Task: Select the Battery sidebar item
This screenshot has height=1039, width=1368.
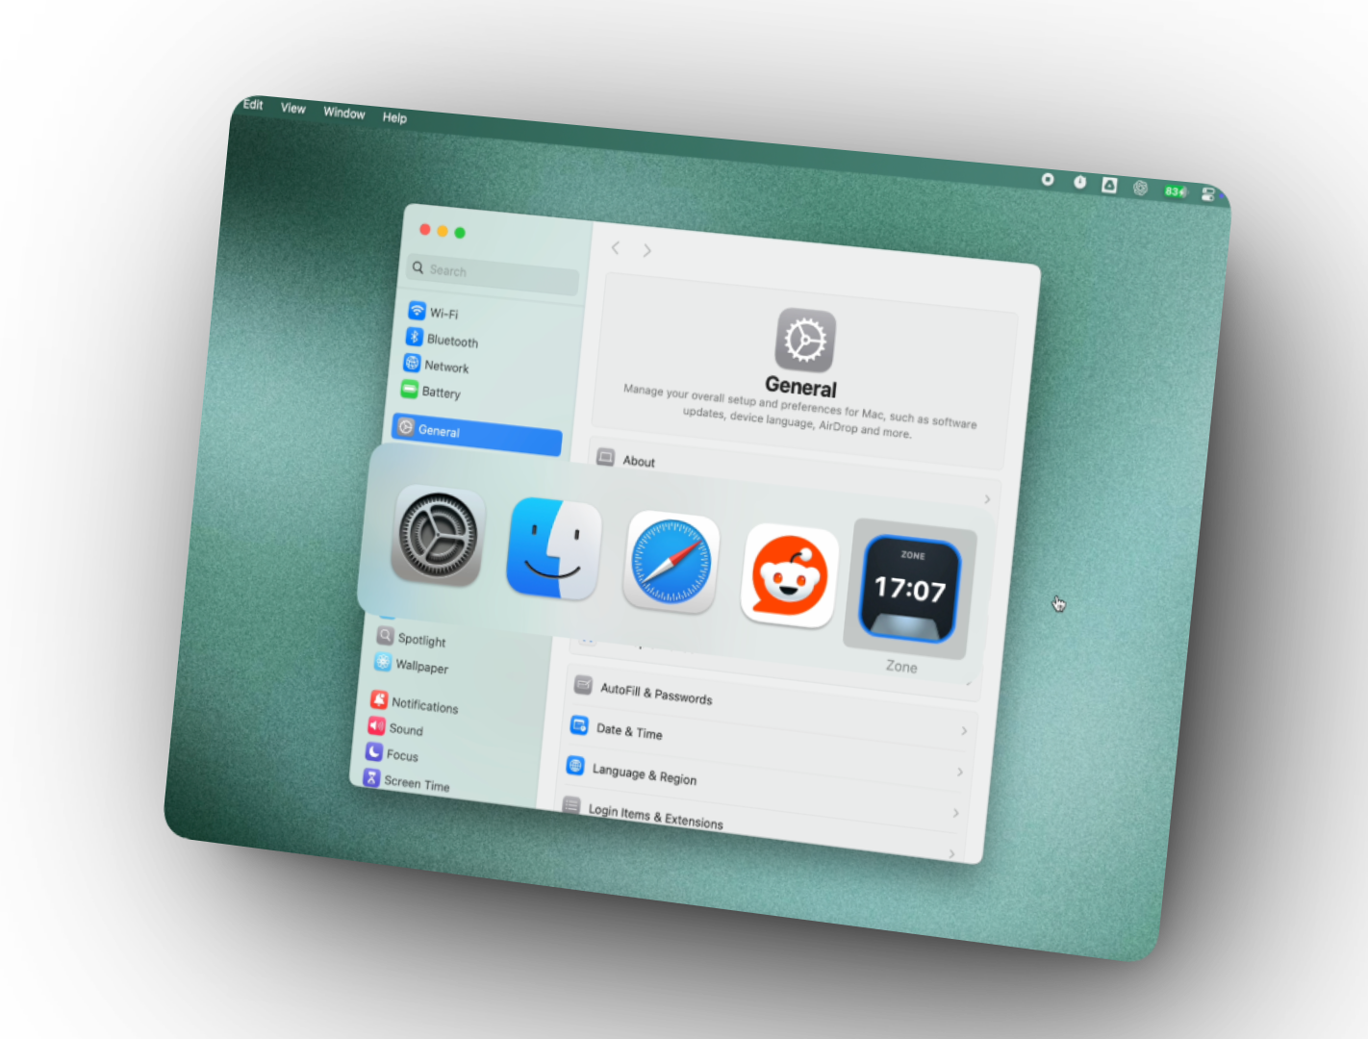Action: tap(430, 391)
